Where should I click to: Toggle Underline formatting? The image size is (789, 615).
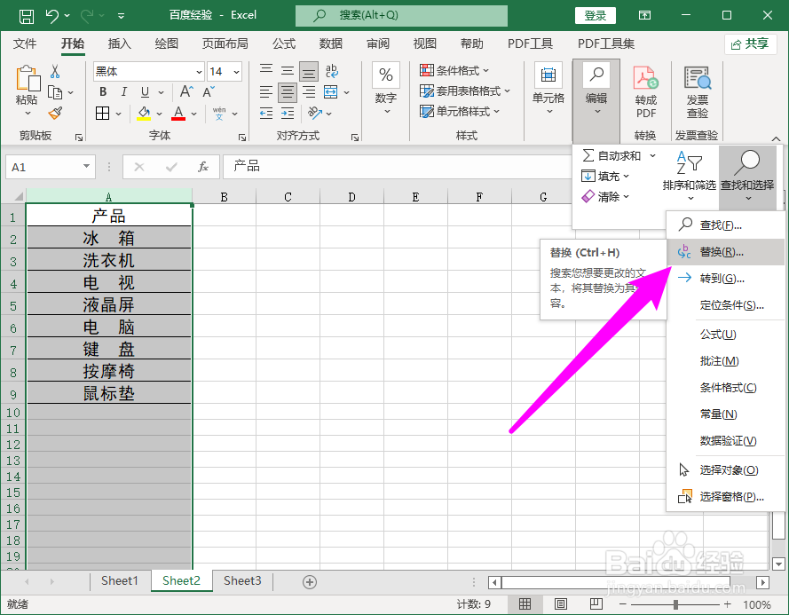(x=145, y=91)
